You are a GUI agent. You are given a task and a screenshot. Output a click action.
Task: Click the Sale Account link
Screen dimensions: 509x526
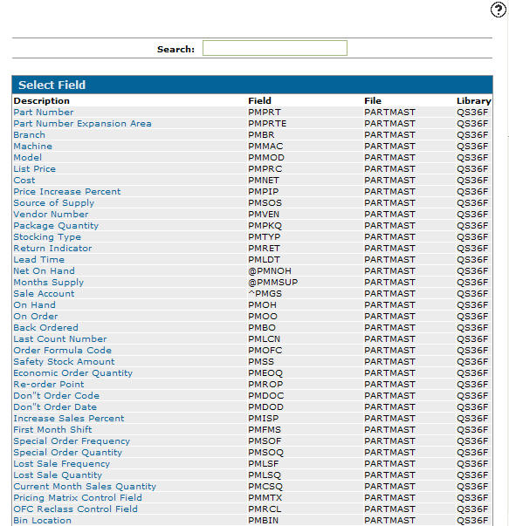point(44,293)
